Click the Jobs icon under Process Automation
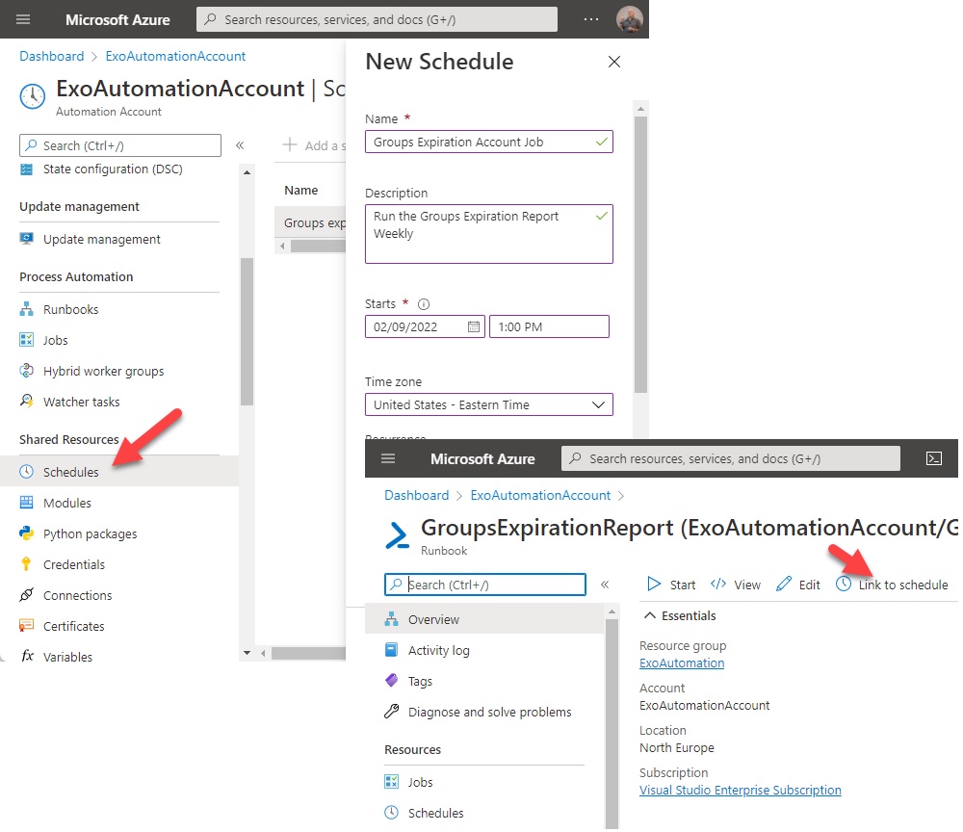 pyautogui.click(x=26, y=340)
